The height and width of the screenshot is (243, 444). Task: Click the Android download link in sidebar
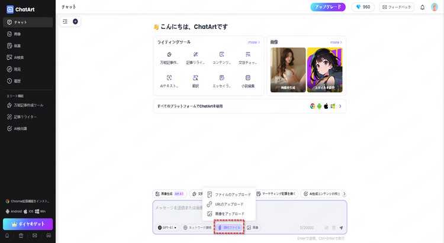pyautogui.click(x=14, y=211)
